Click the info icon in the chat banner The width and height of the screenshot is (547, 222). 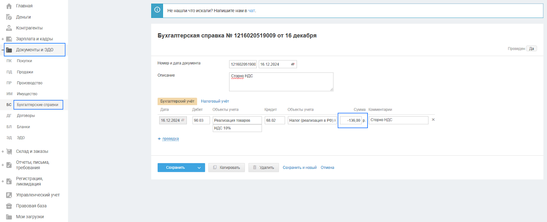pyautogui.click(x=157, y=10)
